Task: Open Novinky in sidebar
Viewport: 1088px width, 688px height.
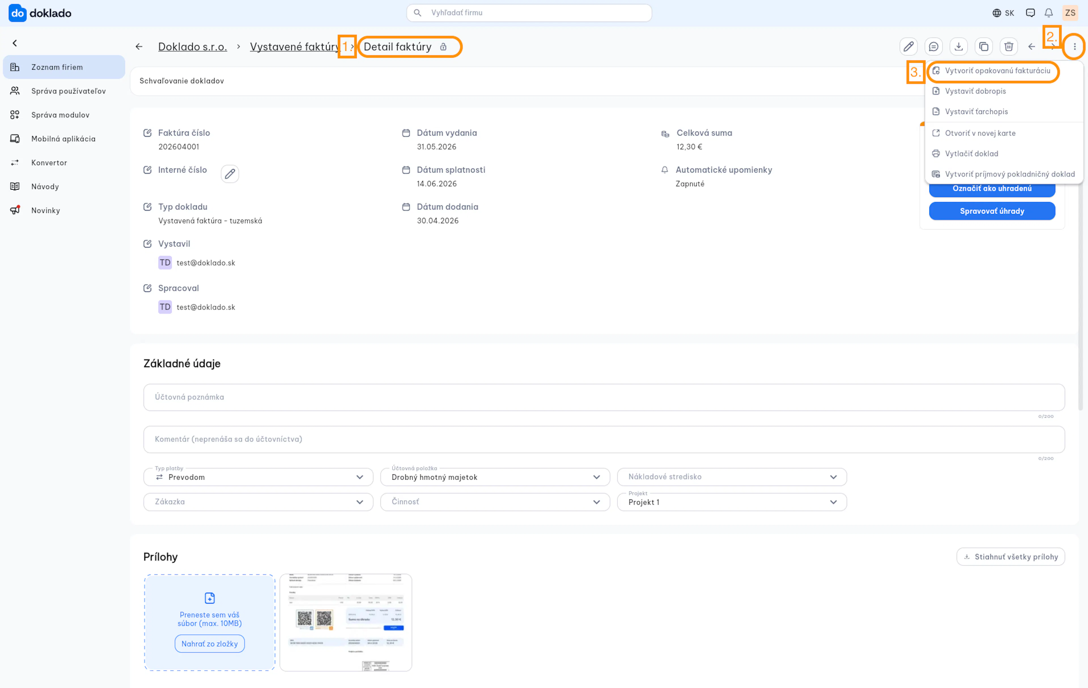Action: click(x=64, y=211)
